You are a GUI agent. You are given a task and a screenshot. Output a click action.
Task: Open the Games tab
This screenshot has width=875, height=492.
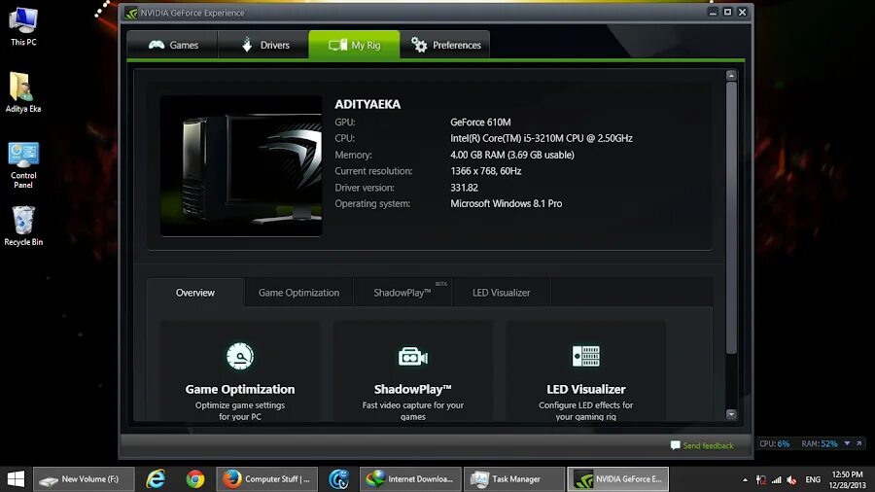point(172,45)
